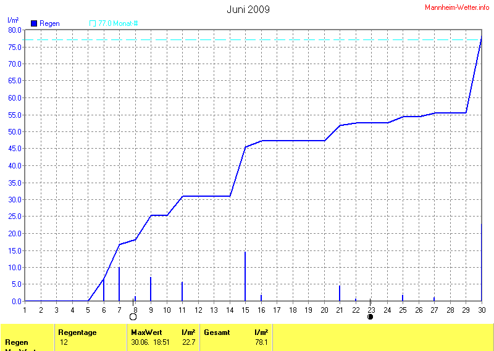This screenshot has height=351, width=494.
Task: Click the 78.1 total rainfall value
Action: tap(261, 342)
